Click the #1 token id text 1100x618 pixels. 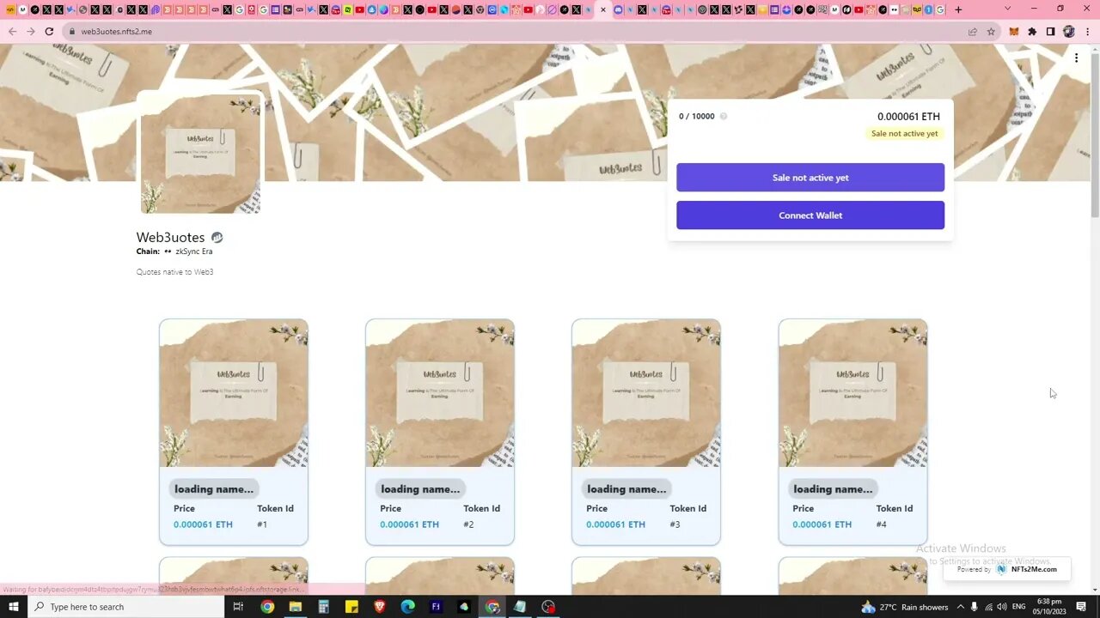(x=262, y=524)
